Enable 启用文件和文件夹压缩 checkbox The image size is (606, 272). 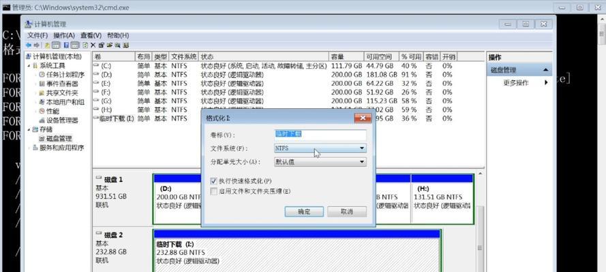pyautogui.click(x=213, y=191)
